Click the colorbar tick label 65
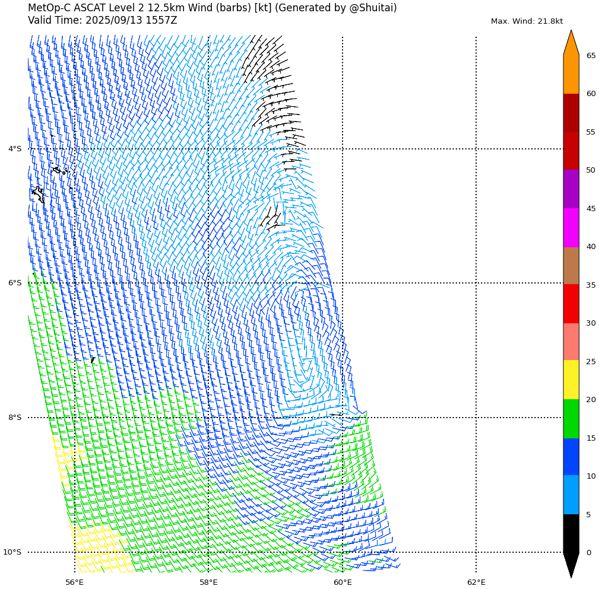The image size is (599, 589). pos(591,56)
